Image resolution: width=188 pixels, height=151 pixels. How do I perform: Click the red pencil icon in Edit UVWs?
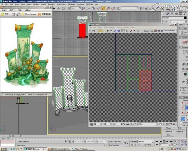tap(131, 31)
